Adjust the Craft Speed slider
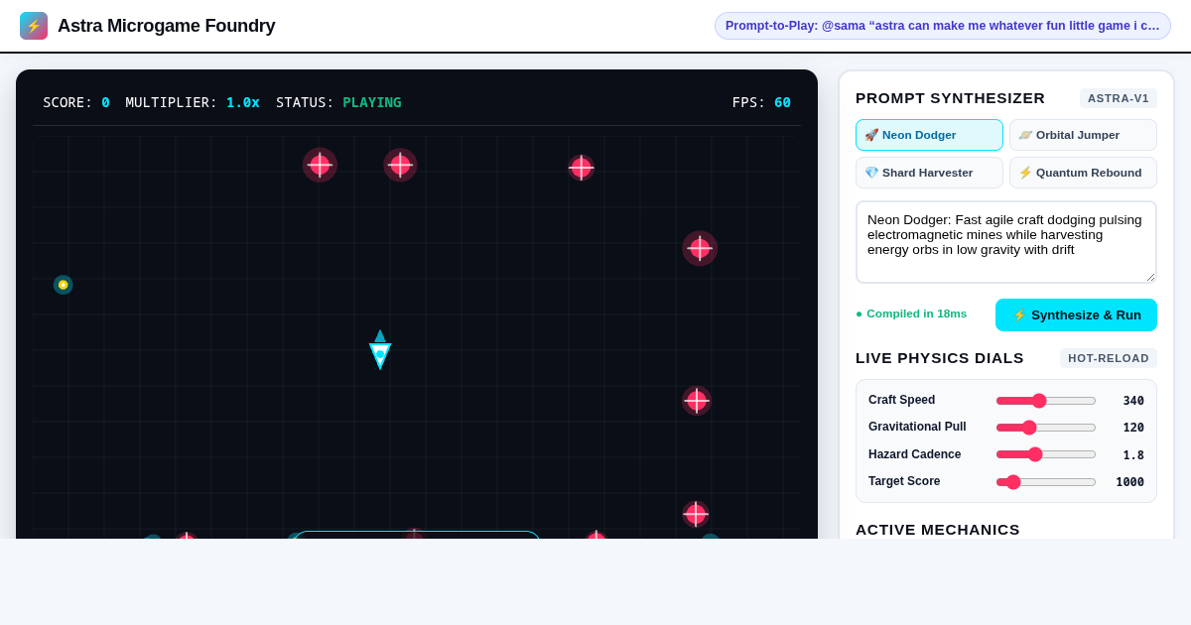The width and height of the screenshot is (1191, 625). click(x=1046, y=401)
